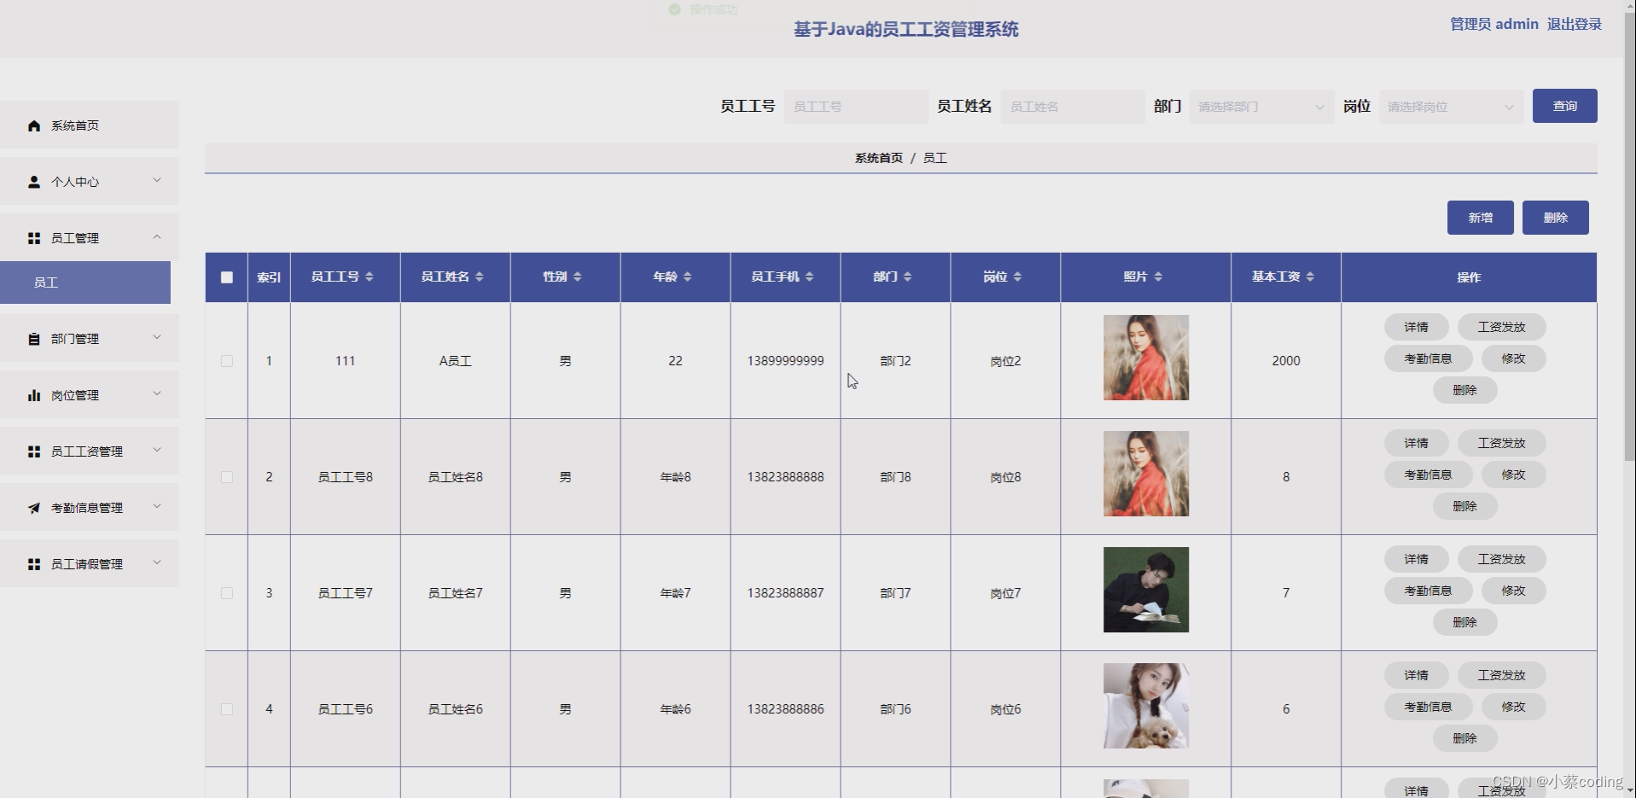Sort by 员工姓名 column arrows
1636x798 pixels.
point(480,277)
